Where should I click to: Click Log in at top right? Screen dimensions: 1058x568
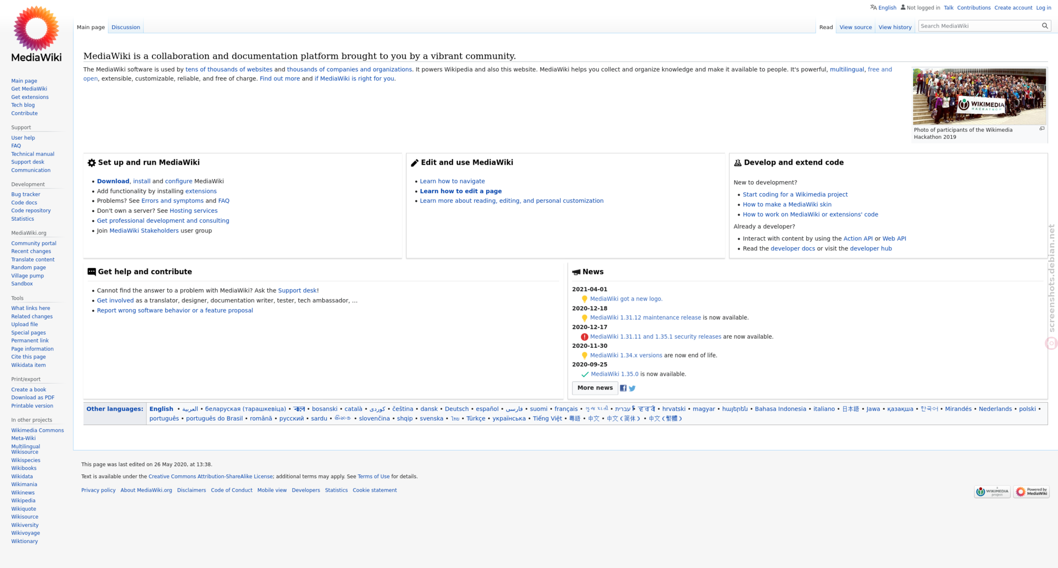[1043, 7]
